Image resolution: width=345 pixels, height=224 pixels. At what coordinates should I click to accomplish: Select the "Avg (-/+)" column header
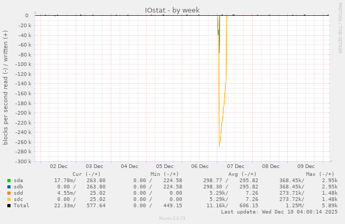tap(242, 174)
